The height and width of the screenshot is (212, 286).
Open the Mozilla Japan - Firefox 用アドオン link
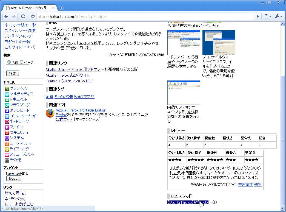73,69
